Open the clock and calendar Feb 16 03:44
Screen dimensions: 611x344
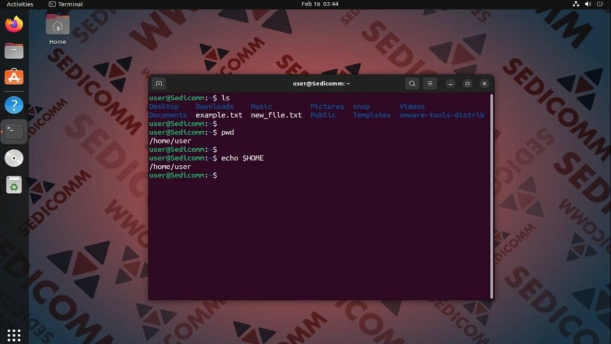coord(320,4)
